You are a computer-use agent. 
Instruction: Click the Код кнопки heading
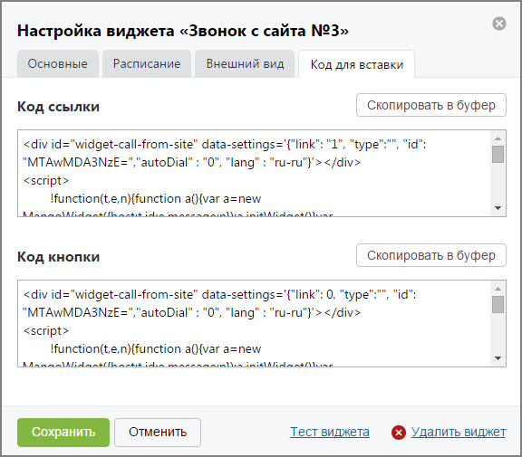58,257
